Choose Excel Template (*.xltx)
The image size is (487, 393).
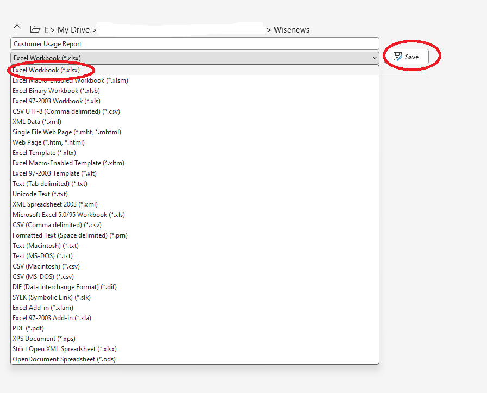pyautogui.click(x=195, y=153)
